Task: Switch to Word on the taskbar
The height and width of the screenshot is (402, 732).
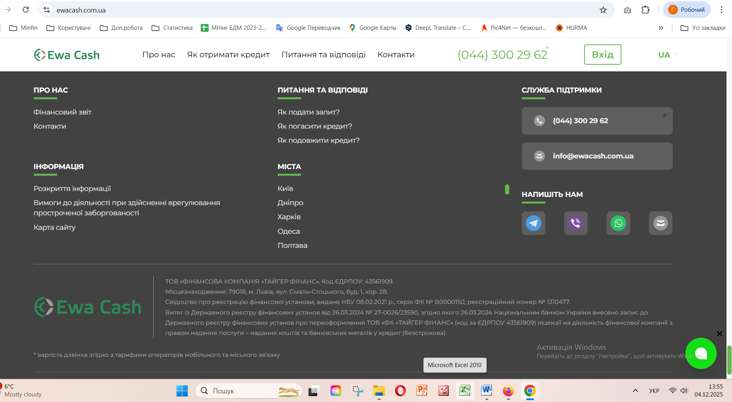Action: tap(487, 391)
